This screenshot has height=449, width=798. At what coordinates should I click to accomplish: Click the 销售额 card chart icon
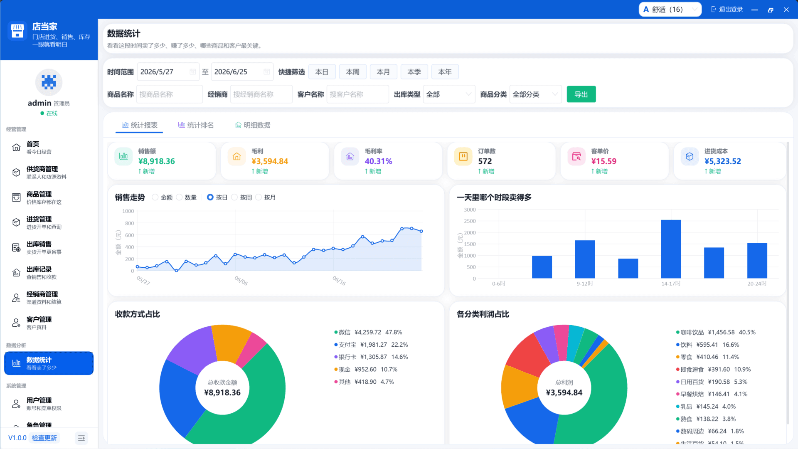[123, 157]
